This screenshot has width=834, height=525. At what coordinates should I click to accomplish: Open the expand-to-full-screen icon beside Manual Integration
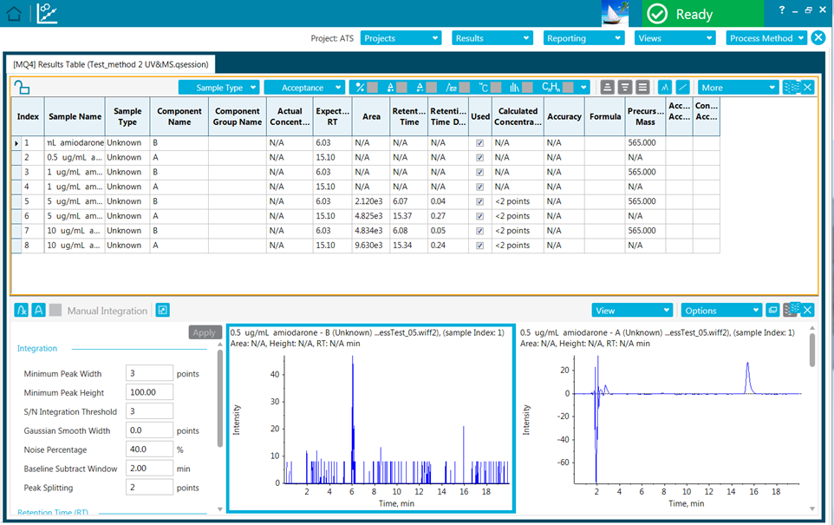162,309
